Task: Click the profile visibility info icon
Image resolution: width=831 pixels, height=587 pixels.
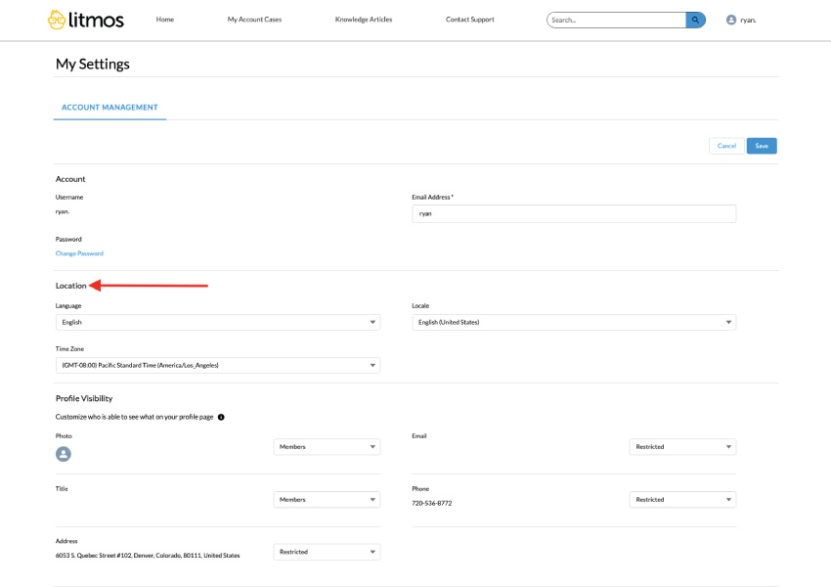Action: pyautogui.click(x=221, y=418)
